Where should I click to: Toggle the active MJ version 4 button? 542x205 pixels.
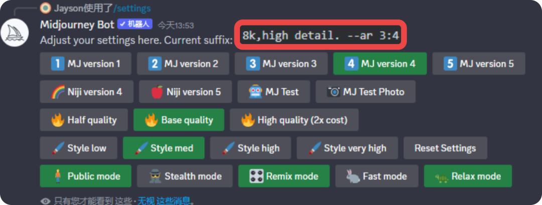(x=380, y=64)
